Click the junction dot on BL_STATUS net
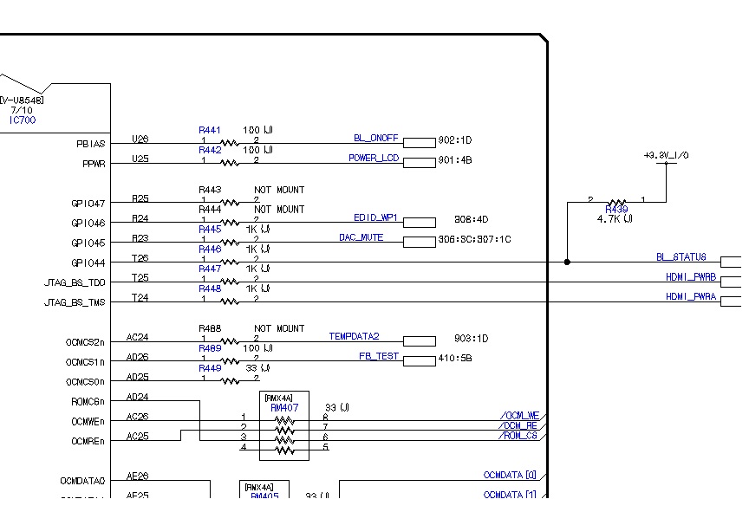 point(567,262)
